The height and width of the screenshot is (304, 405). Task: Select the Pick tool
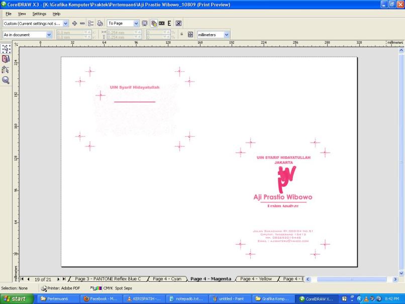pyautogui.click(x=6, y=49)
